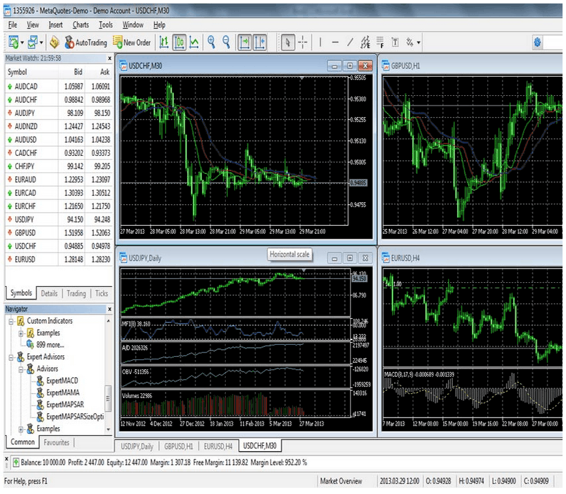The width and height of the screenshot is (566, 494).
Task: Click the USDJPY Daily chart window icon
Action: coord(124,258)
